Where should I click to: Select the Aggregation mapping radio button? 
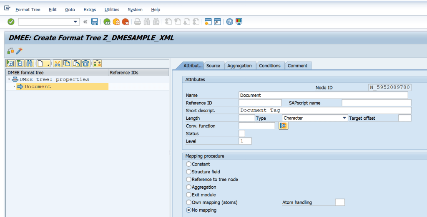(x=188, y=187)
